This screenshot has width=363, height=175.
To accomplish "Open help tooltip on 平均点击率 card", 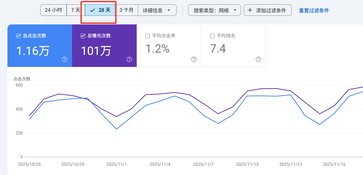I will [x=194, y=59].
